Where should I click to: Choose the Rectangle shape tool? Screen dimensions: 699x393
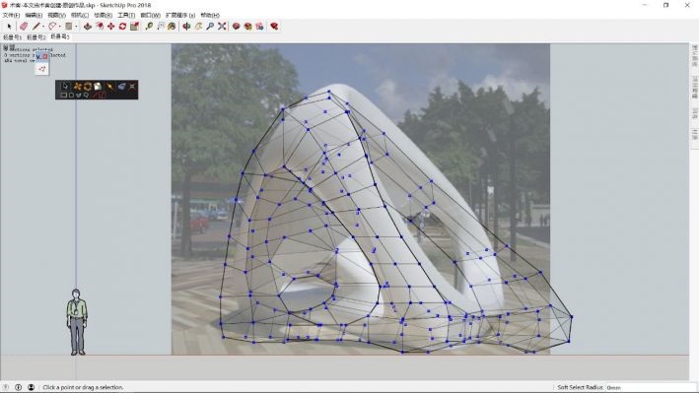click(69, 27)
